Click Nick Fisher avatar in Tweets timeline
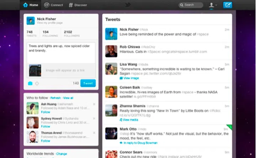Viewport: 256px width, 158px height. point(111,34)
